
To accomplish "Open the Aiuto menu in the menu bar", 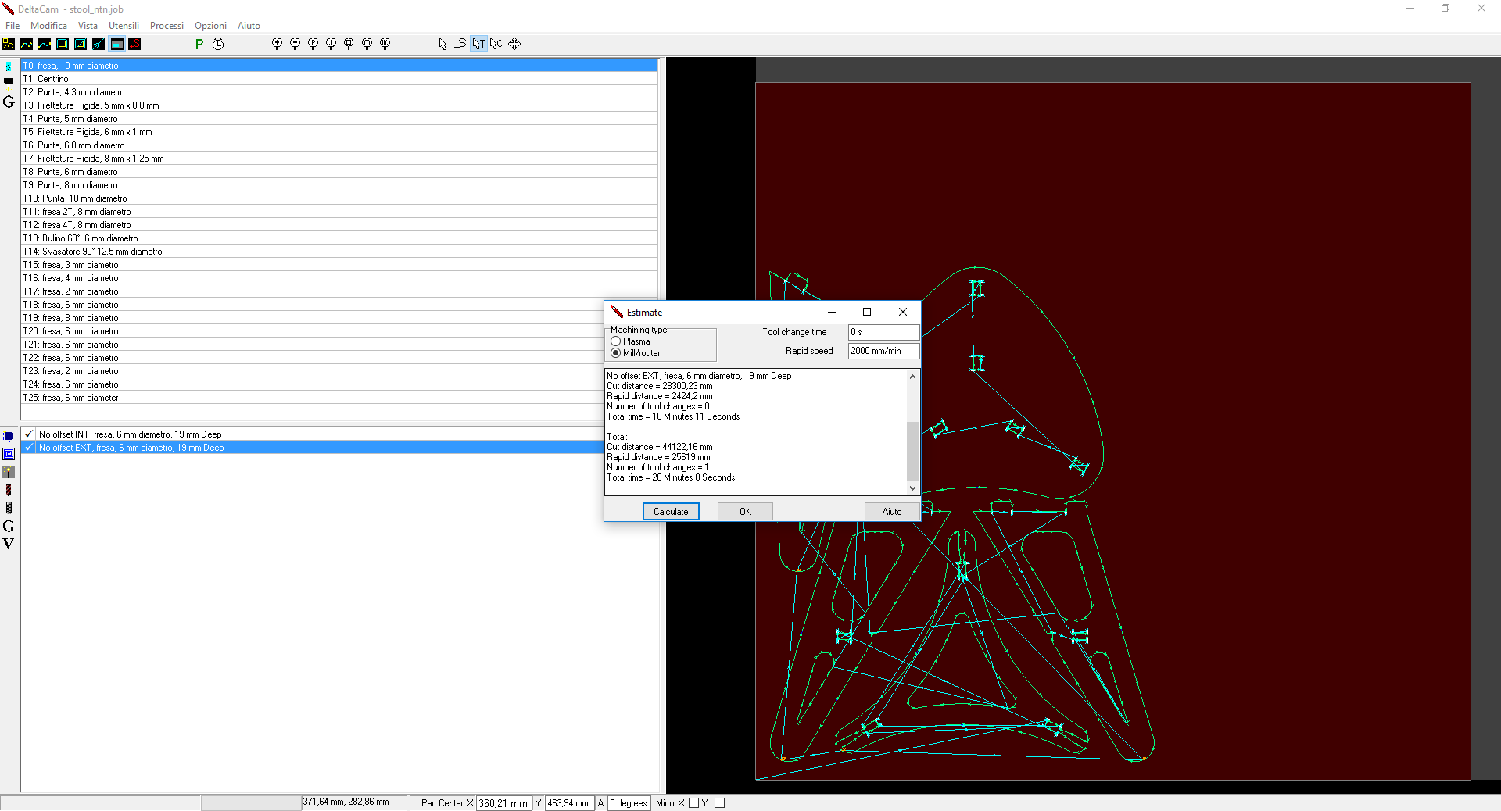I will click(x=249, y=26).
